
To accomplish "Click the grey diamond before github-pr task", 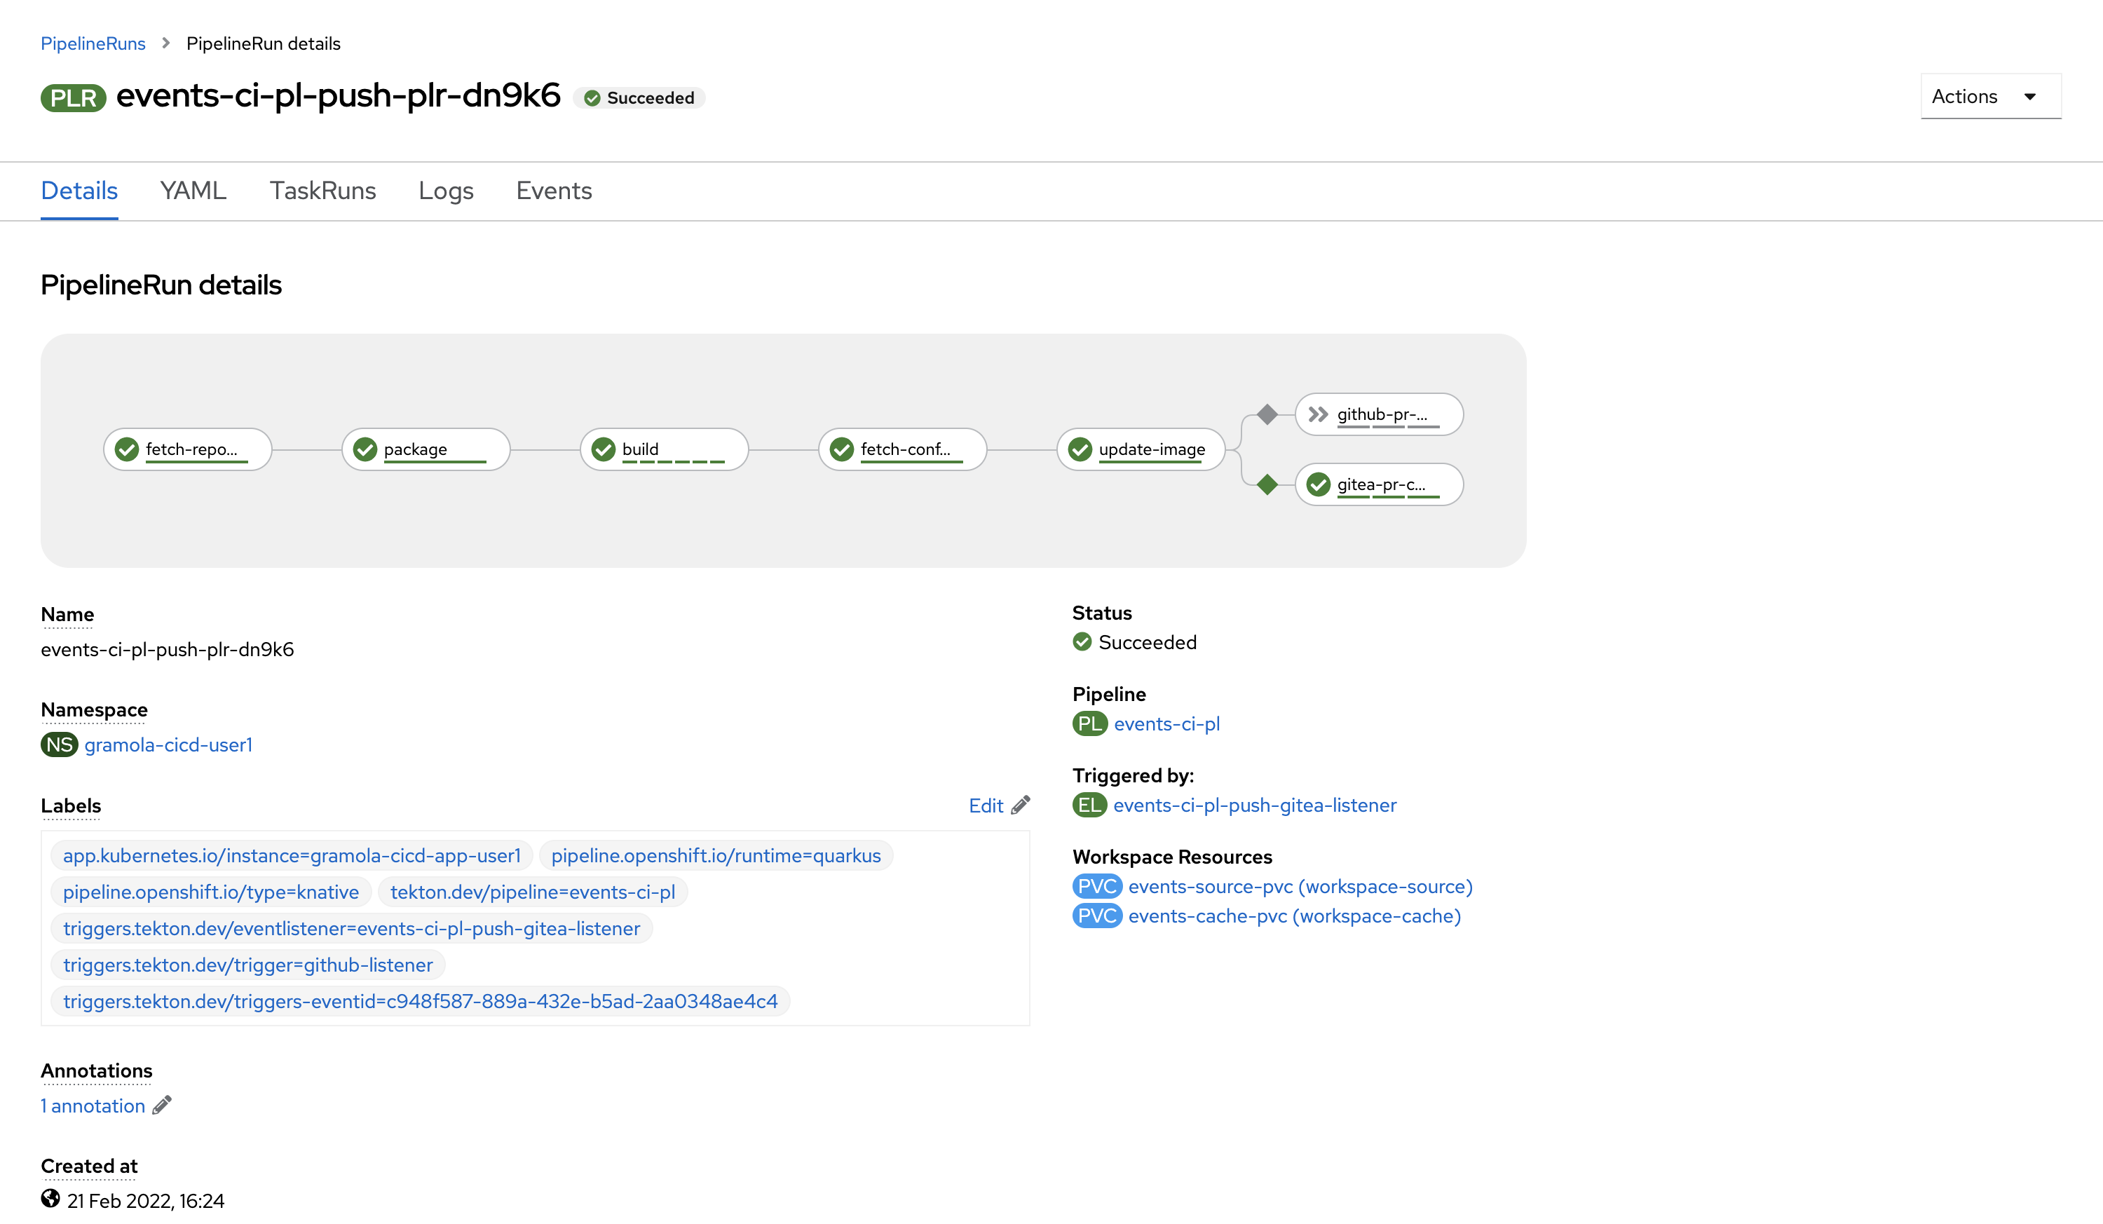I will (1267, 415).
